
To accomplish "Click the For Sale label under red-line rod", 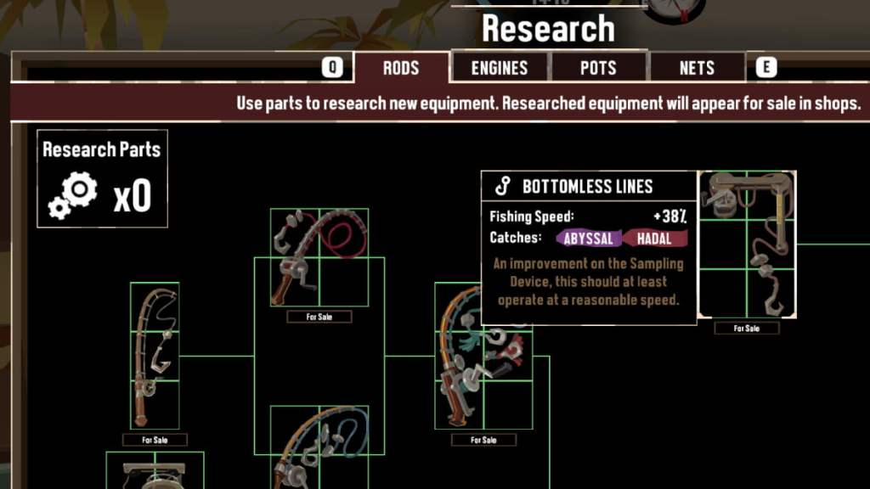I will coord(319,317).
